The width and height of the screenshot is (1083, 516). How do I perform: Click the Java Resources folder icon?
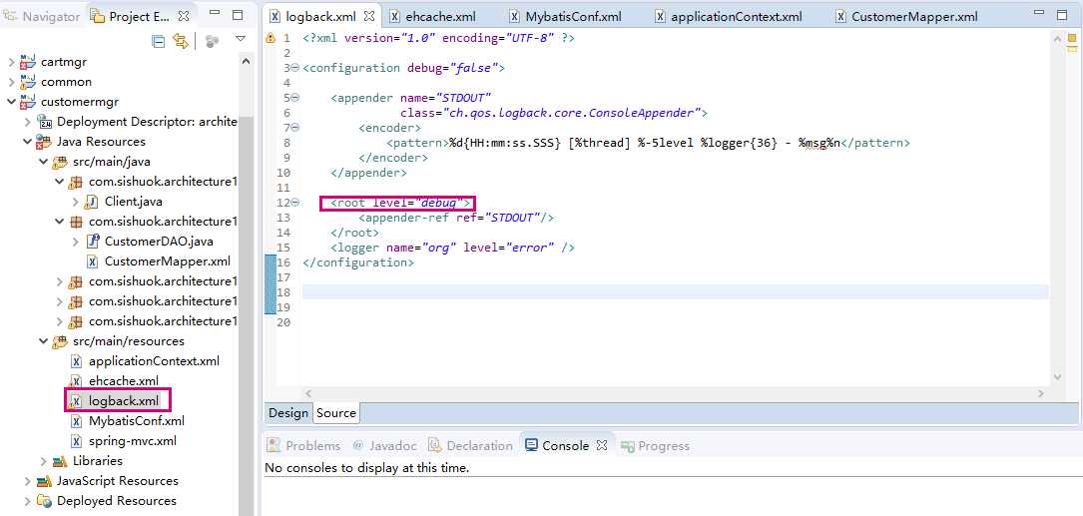pyautogui.click(x=44, y=142)
